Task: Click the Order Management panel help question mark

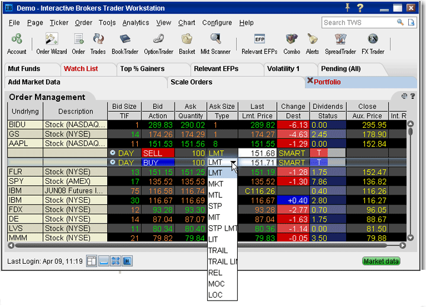Action: pyautogui.click(x=412, y=96)
